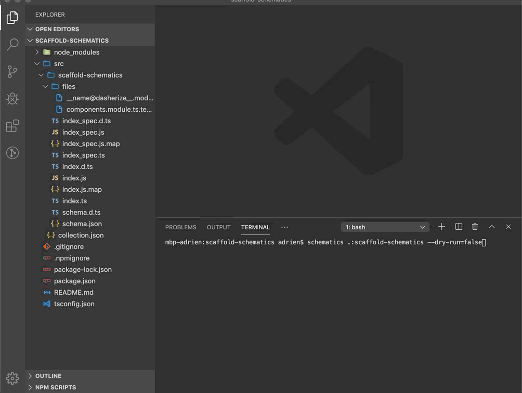Expand the OUTLINE section
This screenshot has width=522, height=393.
30,376
